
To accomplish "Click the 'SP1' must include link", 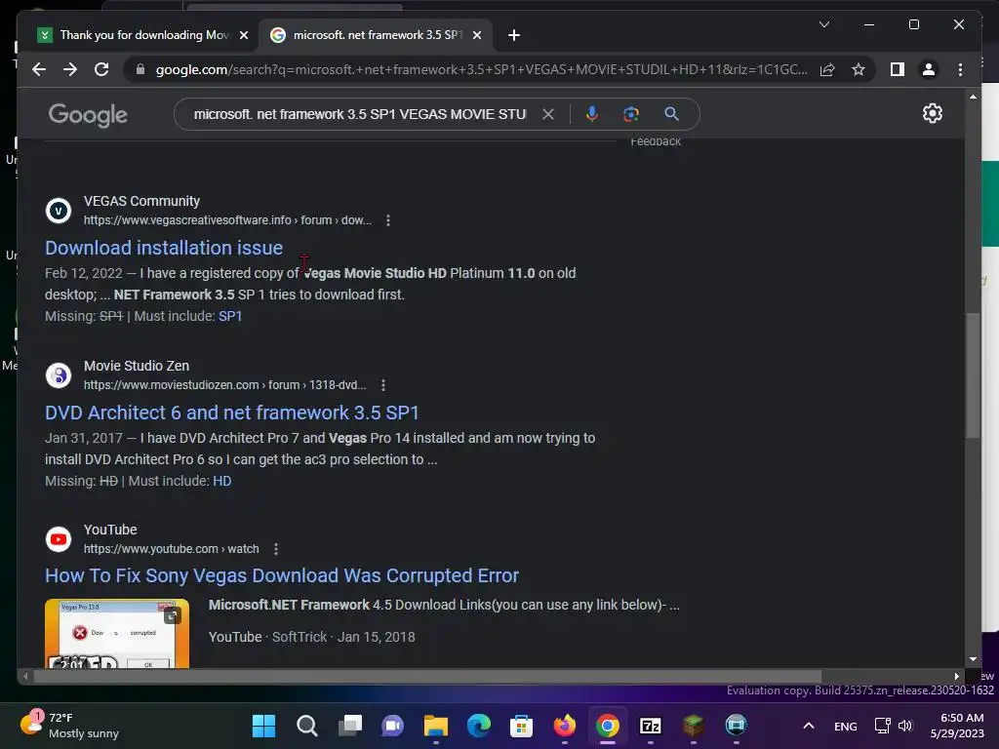I will pyautogui.click(x=230, y=316).
